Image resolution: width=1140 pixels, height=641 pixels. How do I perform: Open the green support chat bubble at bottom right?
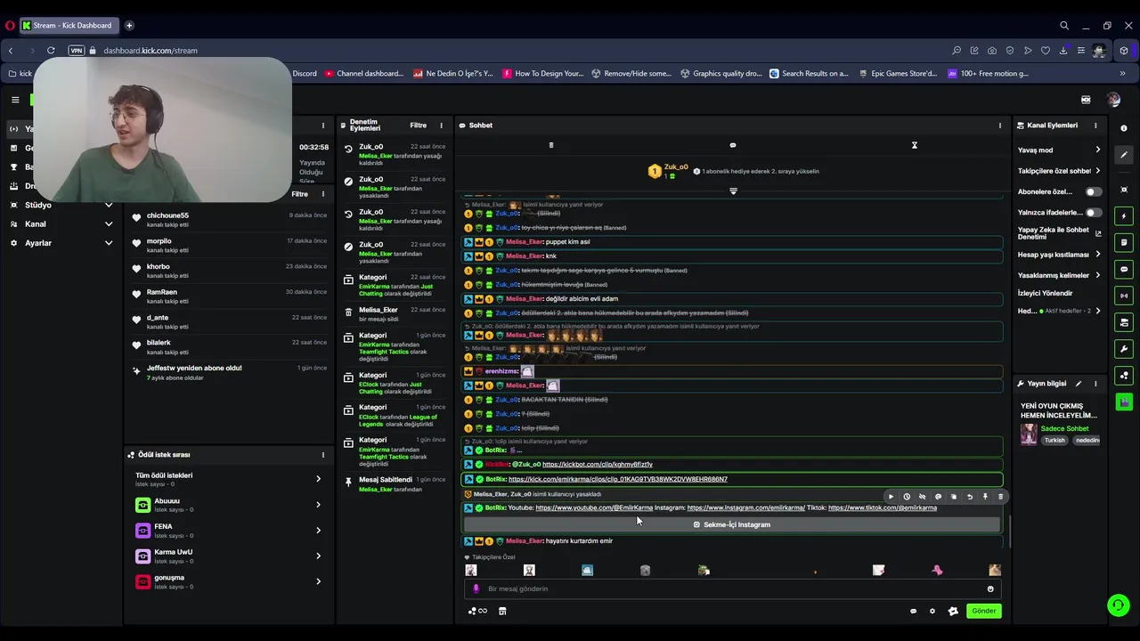(1118, 605)
